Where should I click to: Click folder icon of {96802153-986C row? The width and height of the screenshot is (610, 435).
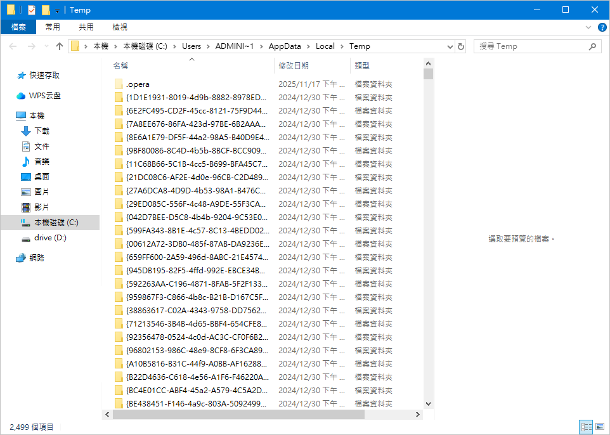pyautogui.click(x=119, y=350)
